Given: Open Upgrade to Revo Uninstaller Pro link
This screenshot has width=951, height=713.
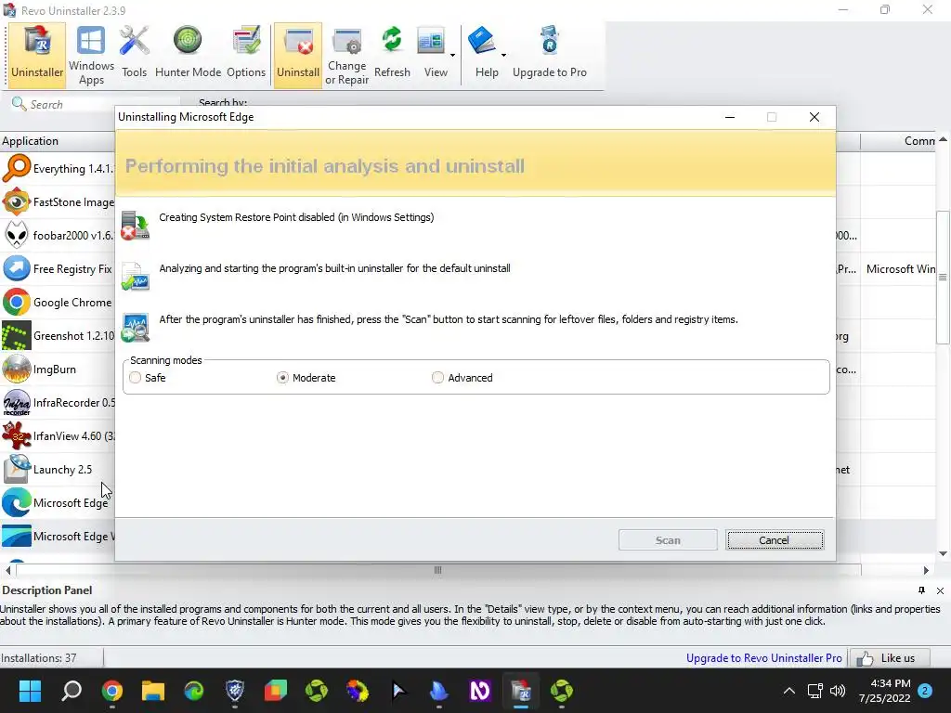Looking at the screenshot, I should pos(763,658).
